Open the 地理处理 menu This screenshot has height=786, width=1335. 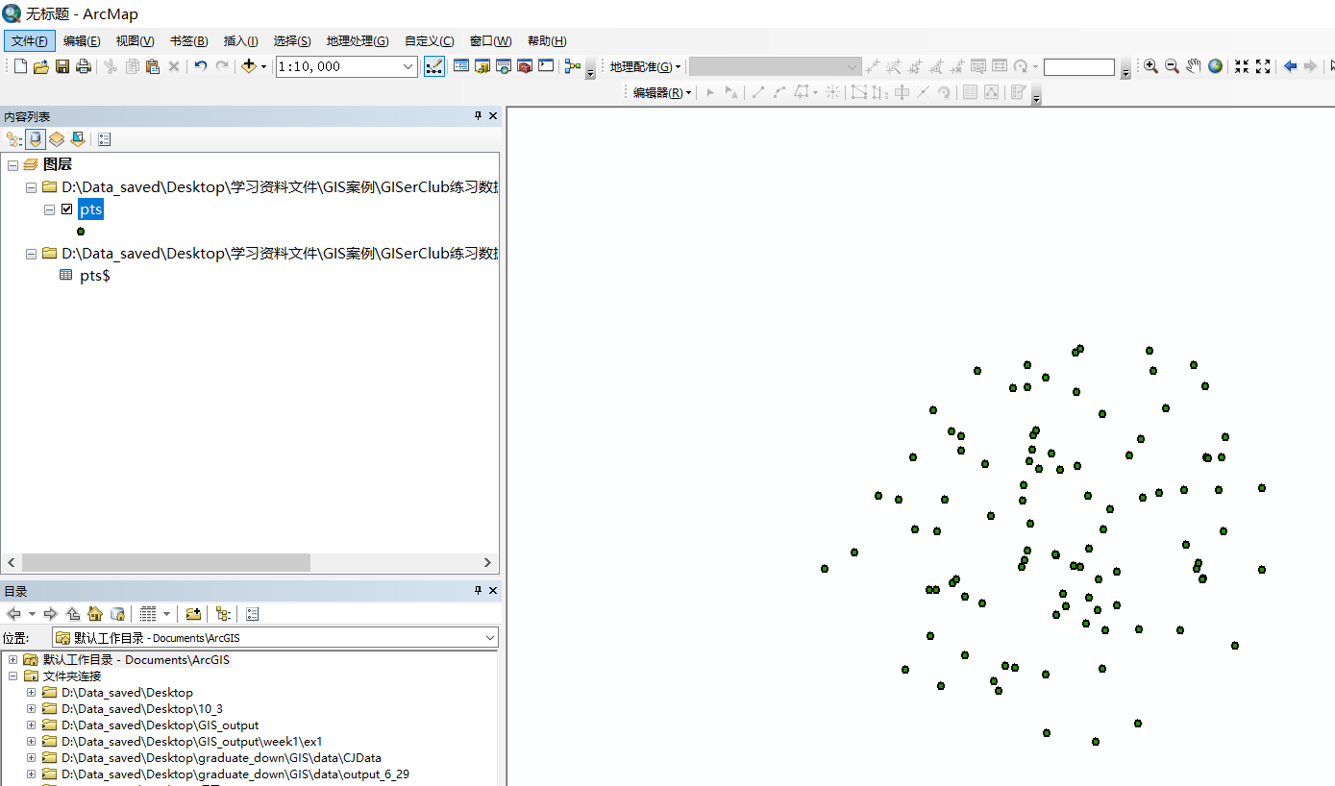pos(358,40)
